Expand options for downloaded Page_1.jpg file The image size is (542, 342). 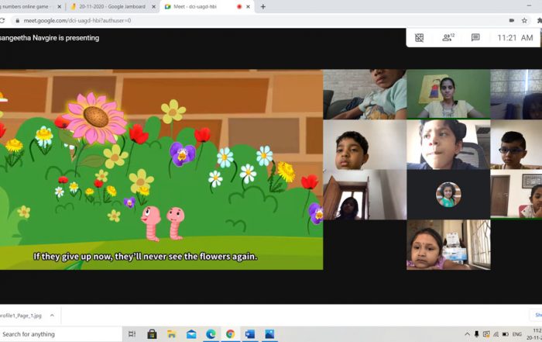pyautogui.click(x=52, y=316)
